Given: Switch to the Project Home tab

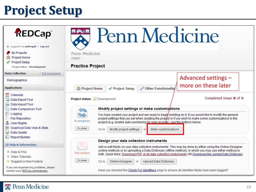Looking at the screenshot, I should coord(90,88).
